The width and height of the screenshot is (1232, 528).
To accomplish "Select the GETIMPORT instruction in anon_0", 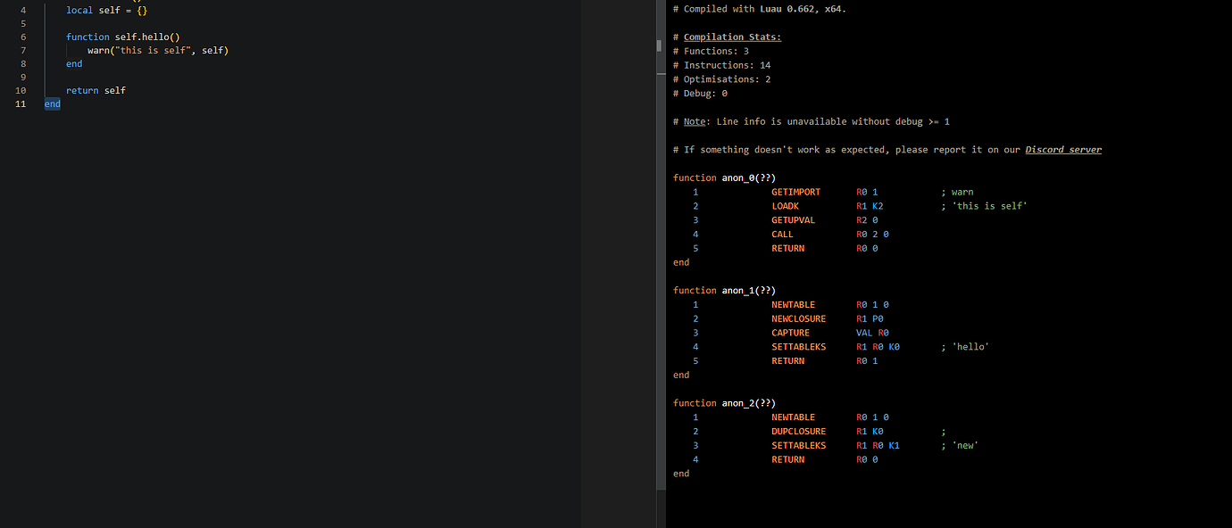I will (x=795, y=192).
